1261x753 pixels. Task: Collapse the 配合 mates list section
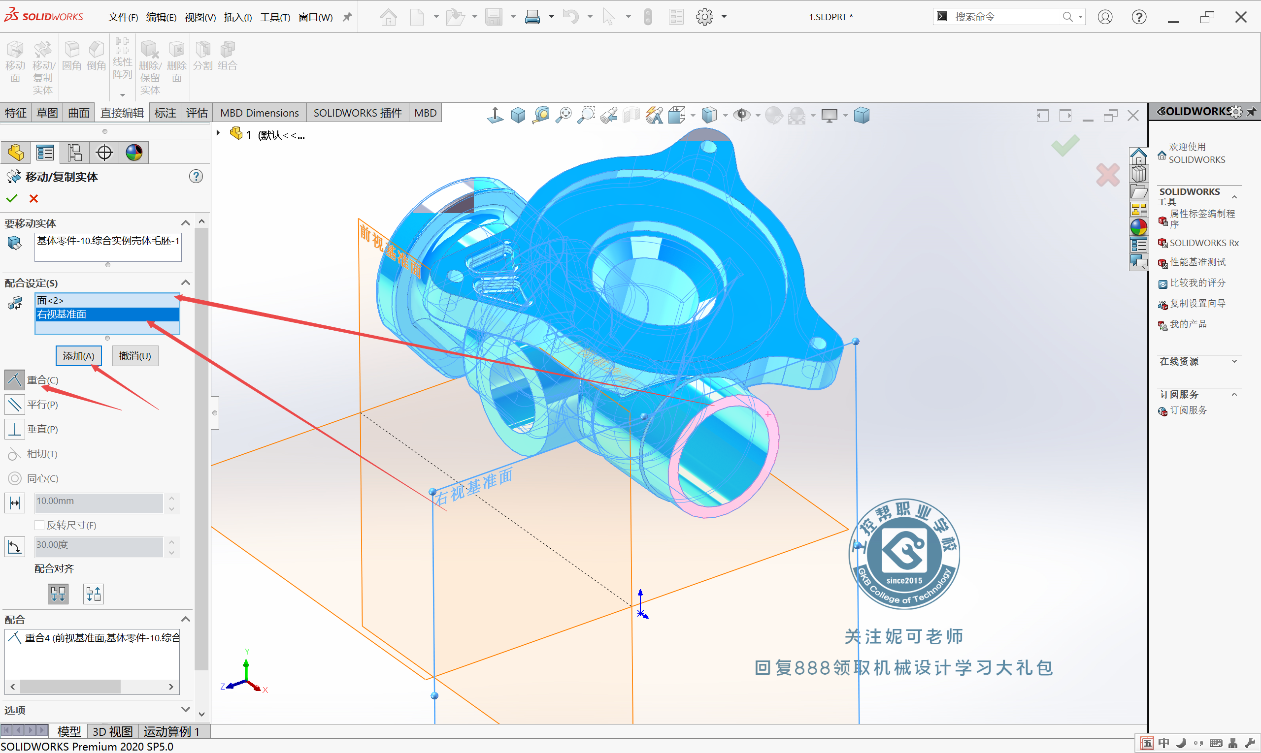pyautogui.click(x=185, y=619)
